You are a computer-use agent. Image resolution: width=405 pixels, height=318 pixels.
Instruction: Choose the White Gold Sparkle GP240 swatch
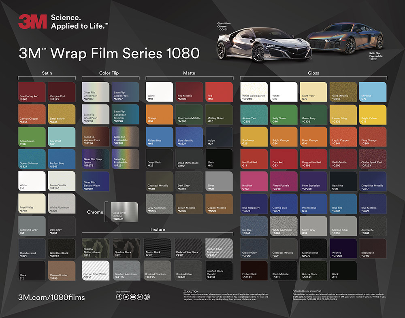point(254,92)
